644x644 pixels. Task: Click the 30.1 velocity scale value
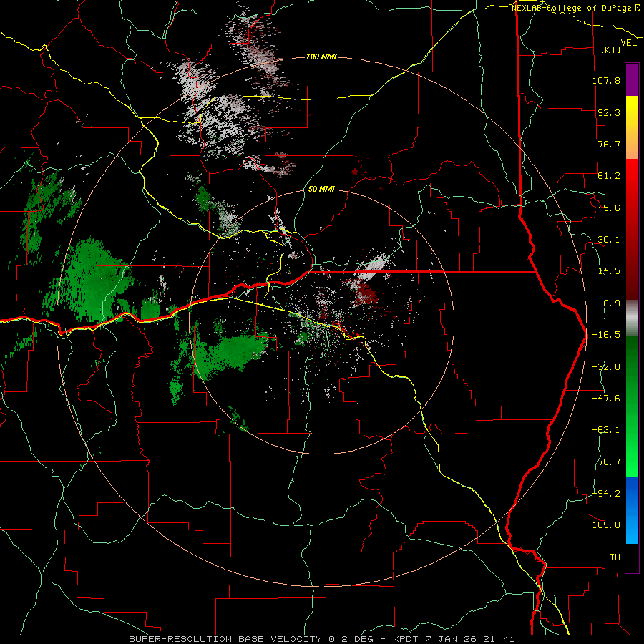tap(609, 240)
